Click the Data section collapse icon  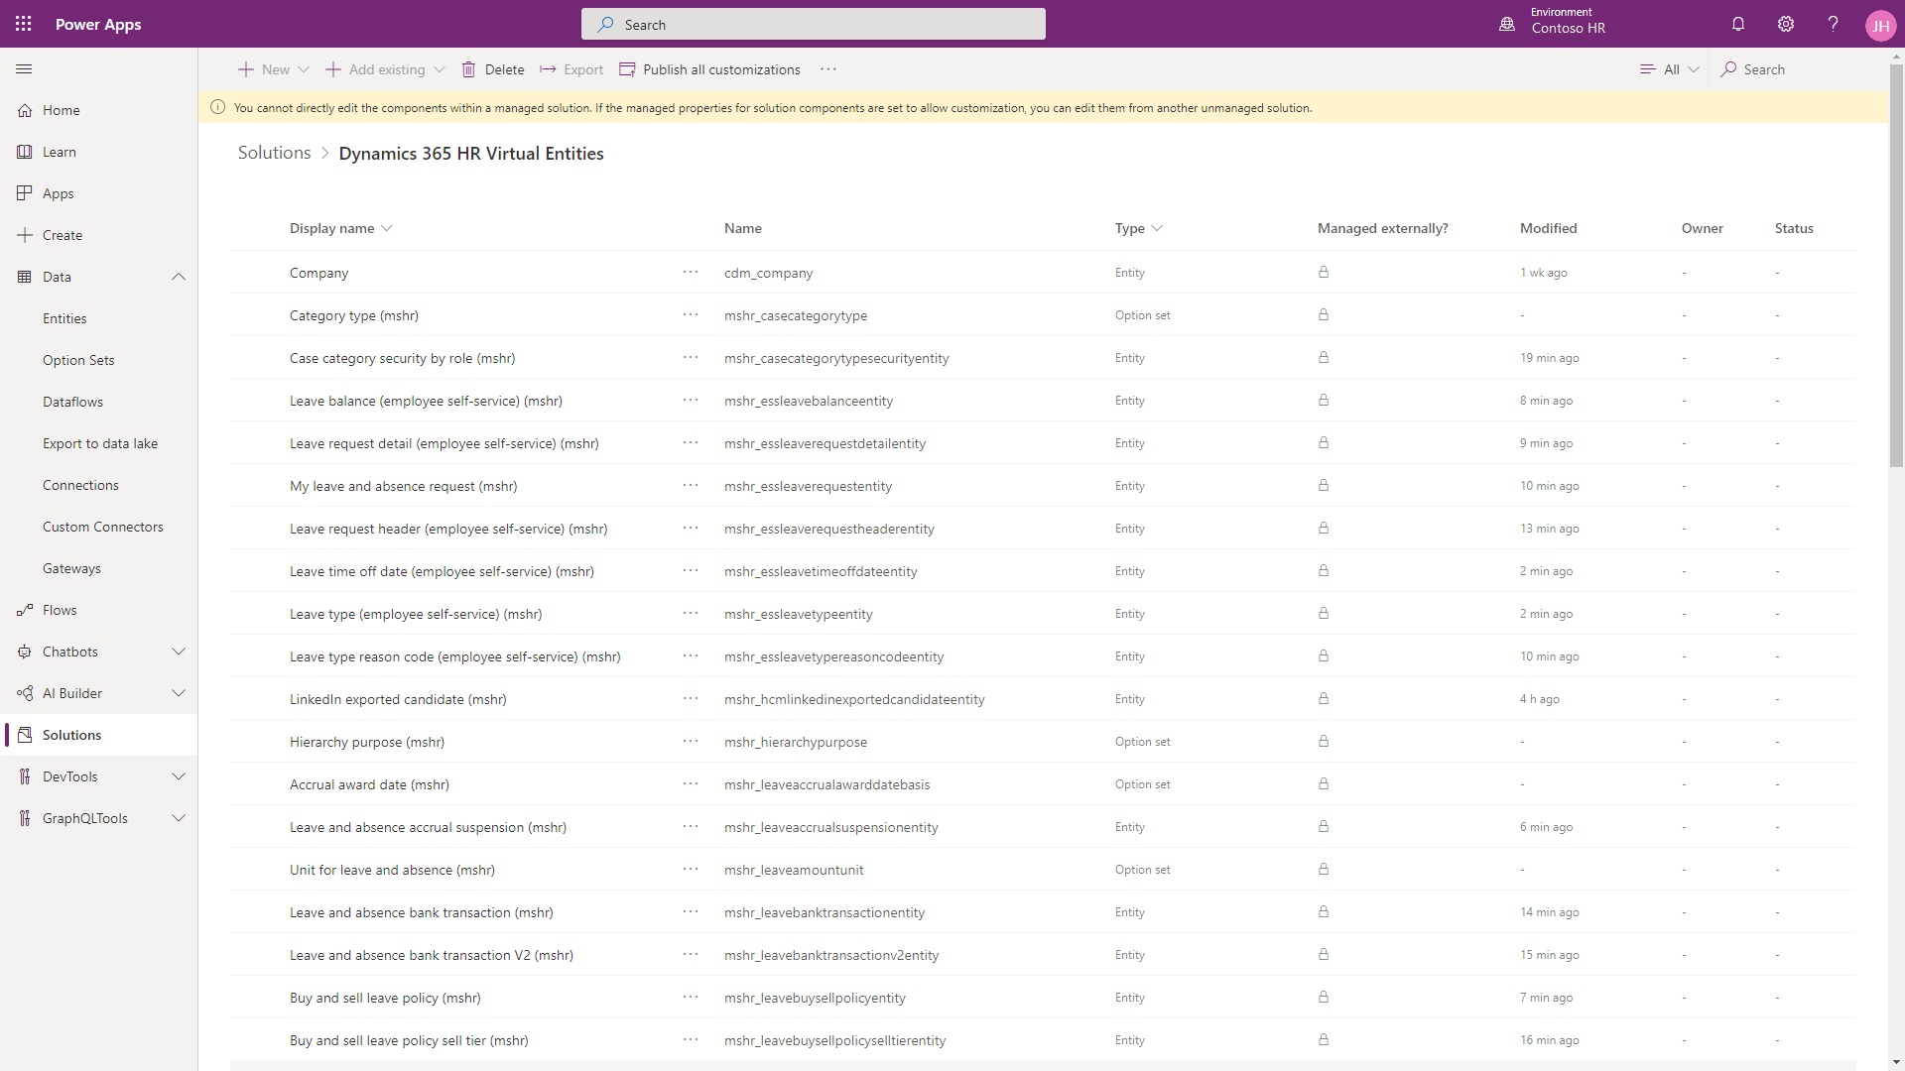click(180, 276)
